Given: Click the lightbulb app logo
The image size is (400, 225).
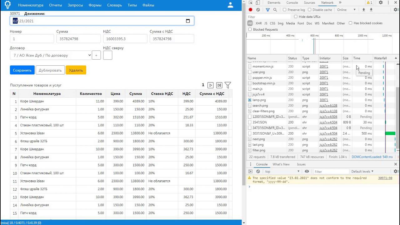Looking at the screenshot, I should click(x=7, y=5).
